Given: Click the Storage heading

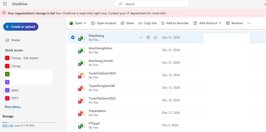Looking at the screenshot, I should click(8, 117).
